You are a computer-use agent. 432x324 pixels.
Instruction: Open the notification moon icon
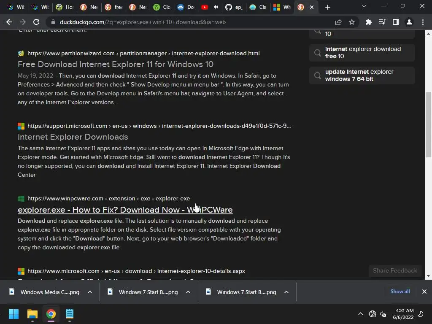[x=421, y=314]
